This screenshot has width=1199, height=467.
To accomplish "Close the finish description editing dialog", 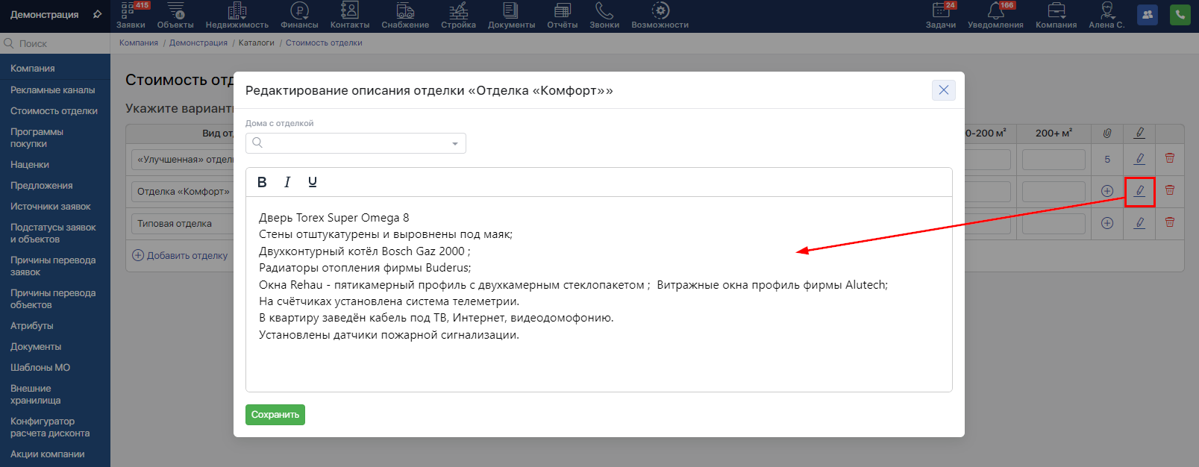I will click(x=943, y=90).
